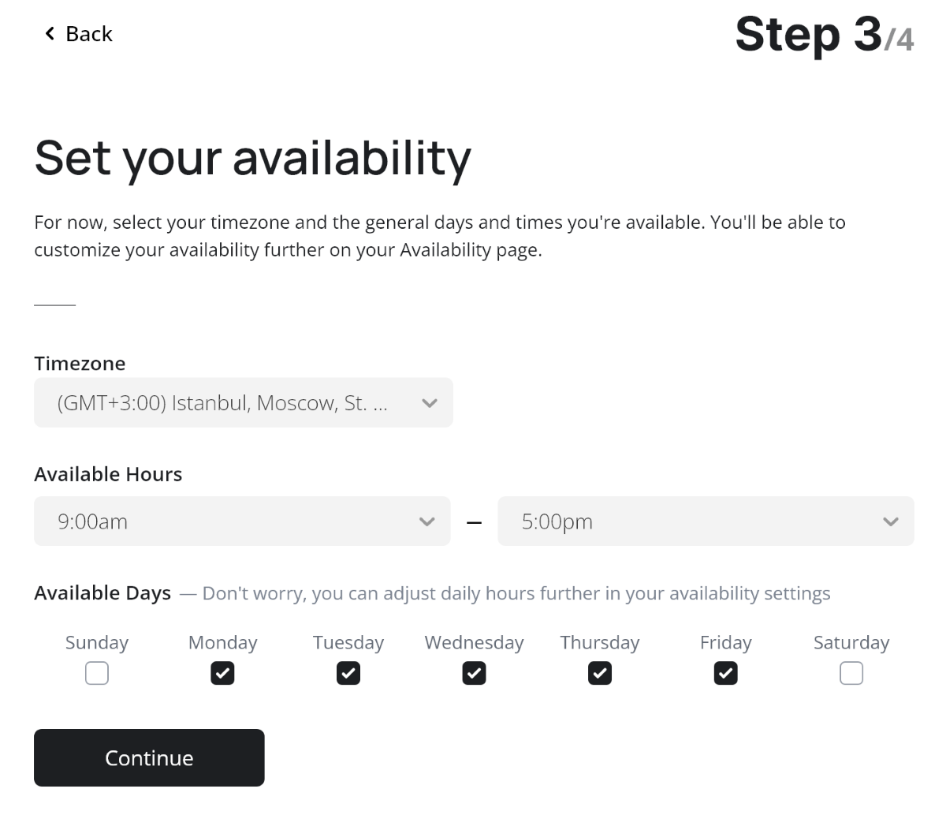Toggle off the Friday checkbox
Viewport: 946px width, 826px height.
click(x=725, y=674)
